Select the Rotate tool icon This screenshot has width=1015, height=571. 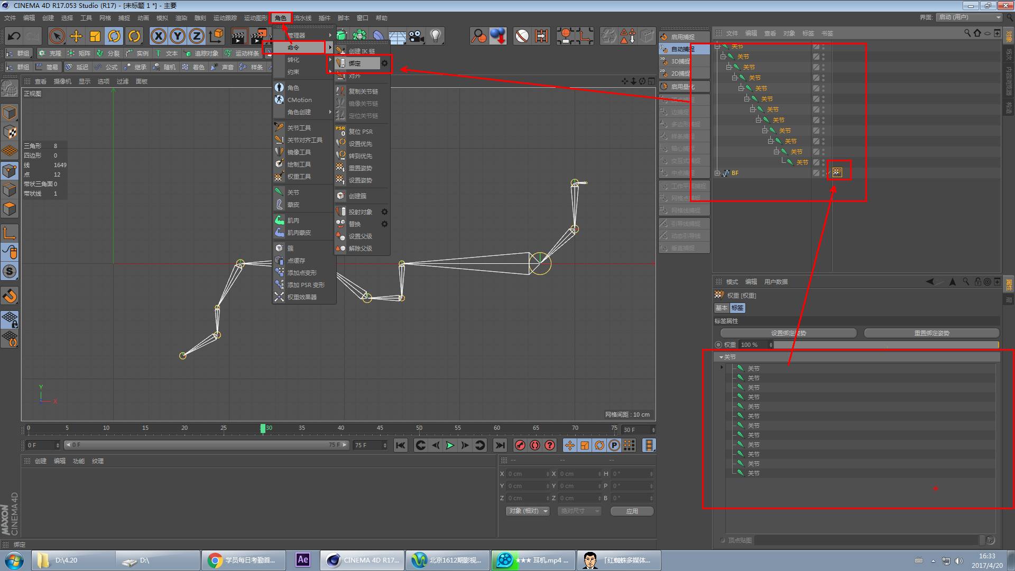[x=114, y=36]
